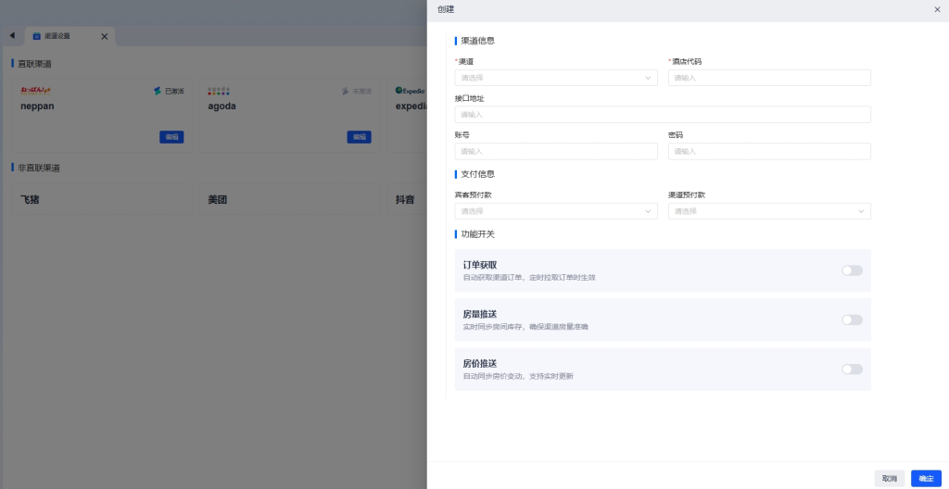Toggle the 房价推送 switch
Image resolution: width=949 pixels, height=489 pixels.
(852, 369)
